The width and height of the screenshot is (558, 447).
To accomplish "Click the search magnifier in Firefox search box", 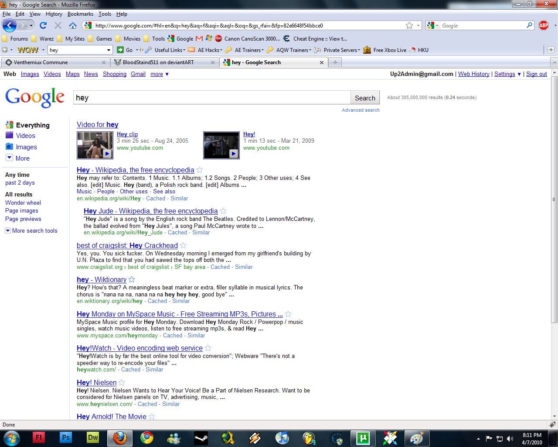I will click(530, 25).
